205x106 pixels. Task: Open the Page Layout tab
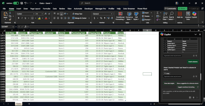click(35, 9)
